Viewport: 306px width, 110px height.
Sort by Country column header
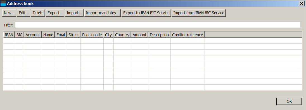(122, 35)
